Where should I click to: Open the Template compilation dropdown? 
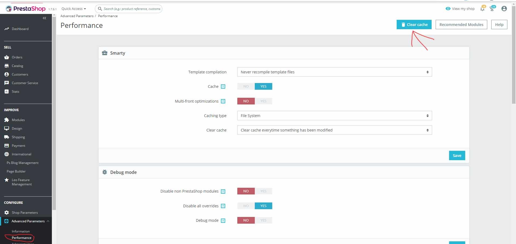click(335, 72)
